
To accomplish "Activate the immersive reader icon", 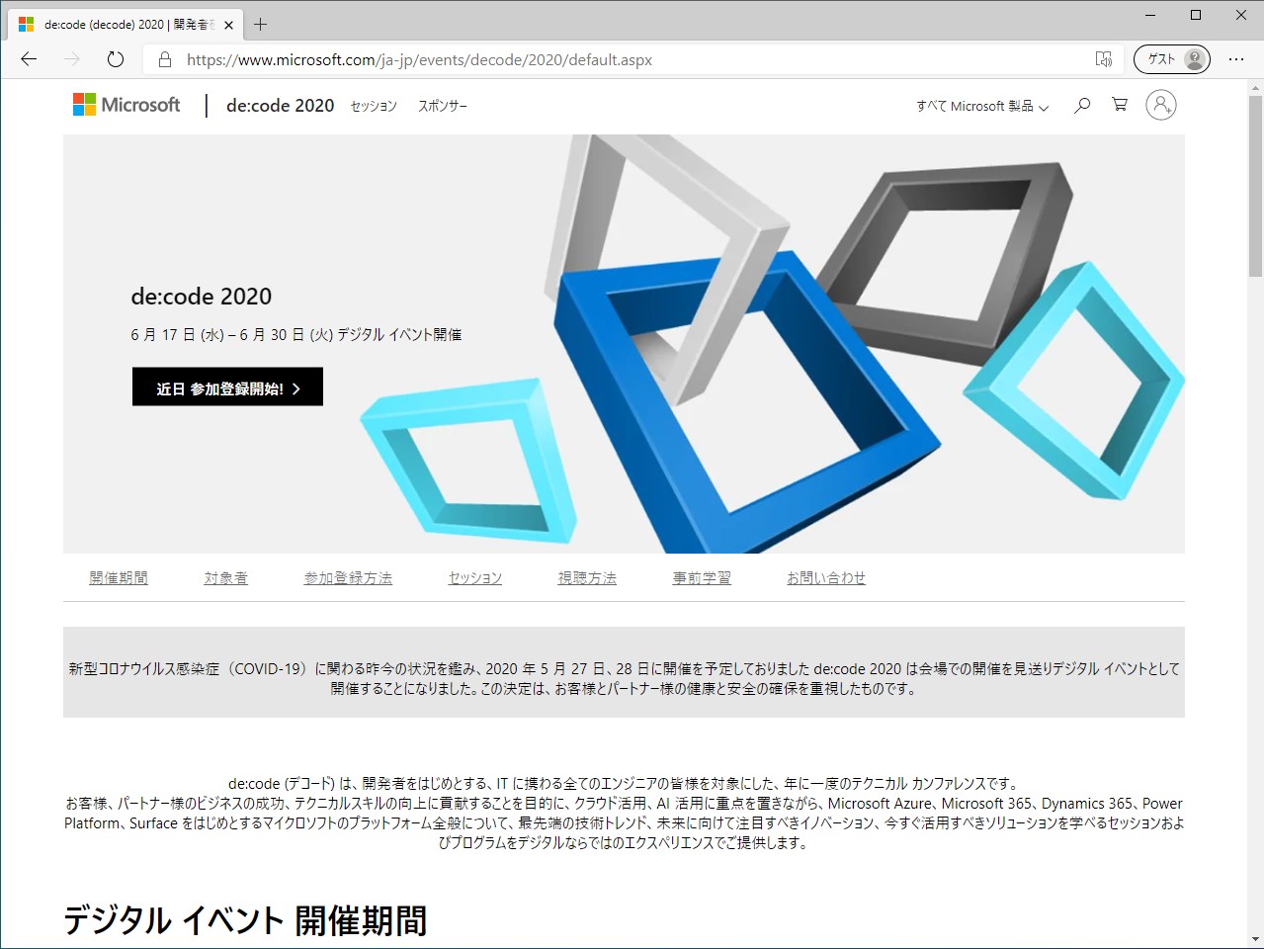I will [x=1103, y=59].
